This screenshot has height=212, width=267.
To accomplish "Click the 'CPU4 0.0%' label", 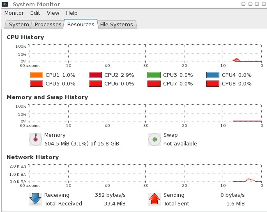I will 237,75.
